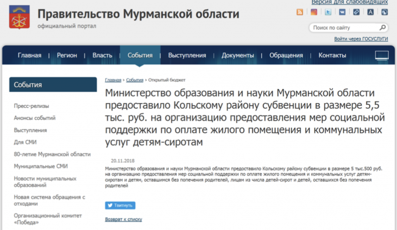This screenshot has height=230, width=397.
Task: Select Власть in the top navigation
Action: click(x=102, y=55)
